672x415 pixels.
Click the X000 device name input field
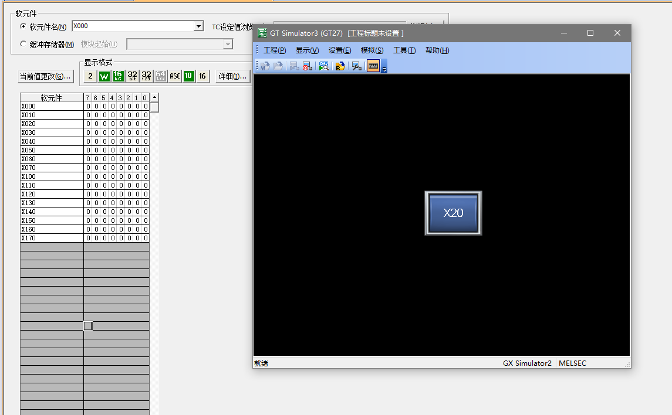coord(132,26)
